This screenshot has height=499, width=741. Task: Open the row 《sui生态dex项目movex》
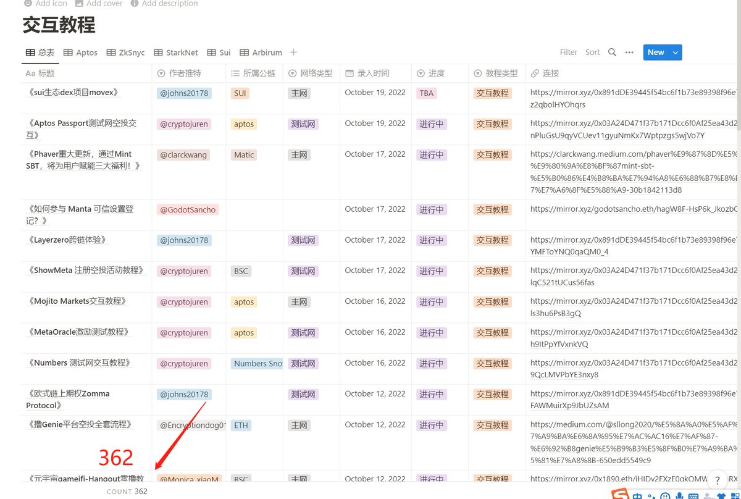click(x=73, y=93)
